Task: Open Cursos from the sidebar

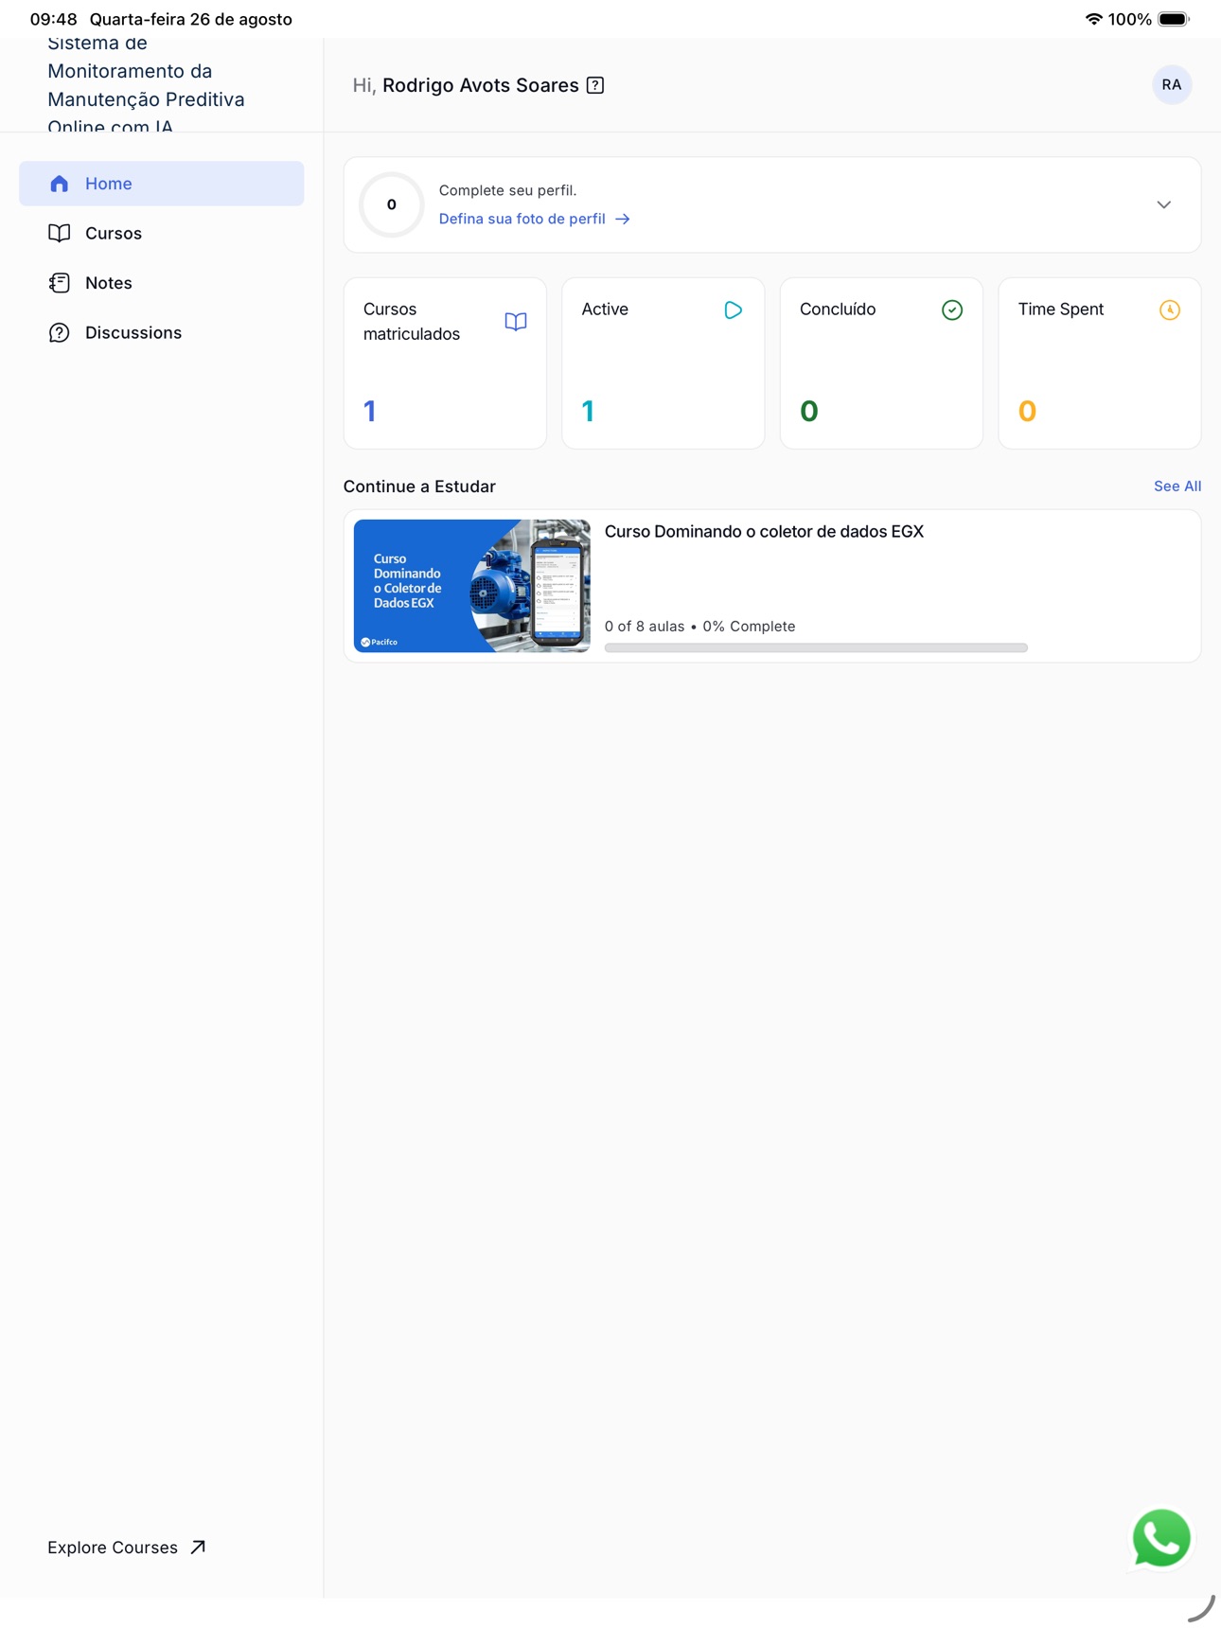Action: click(162, 233)
